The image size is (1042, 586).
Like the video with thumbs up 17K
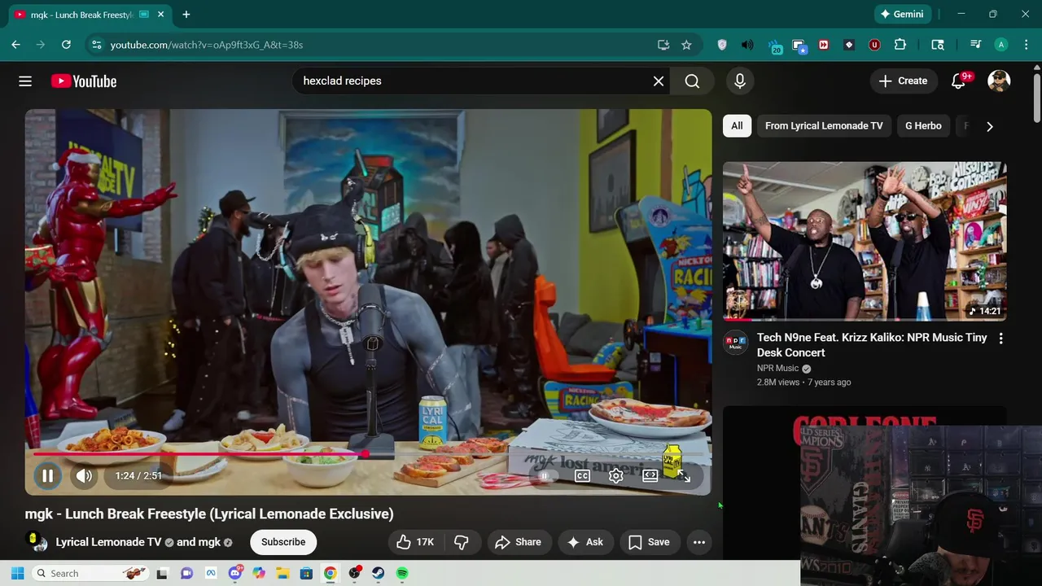point(415,542)
